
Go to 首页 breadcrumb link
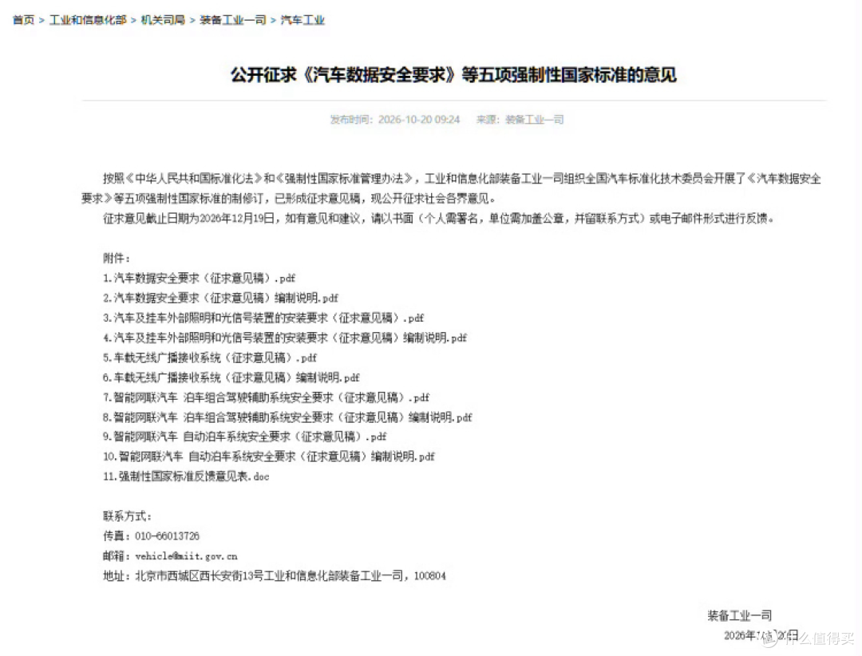23,20
